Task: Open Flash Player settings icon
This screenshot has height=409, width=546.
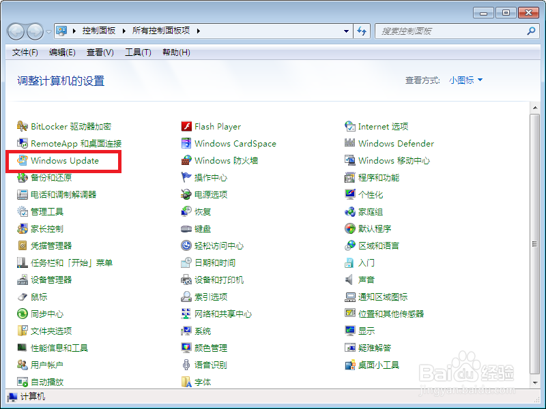Action: pyautogui.click(x=186, y=126)
